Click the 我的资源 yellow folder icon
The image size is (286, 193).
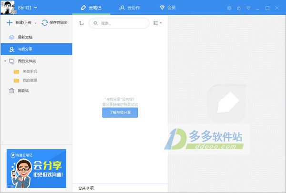[16, 81]
